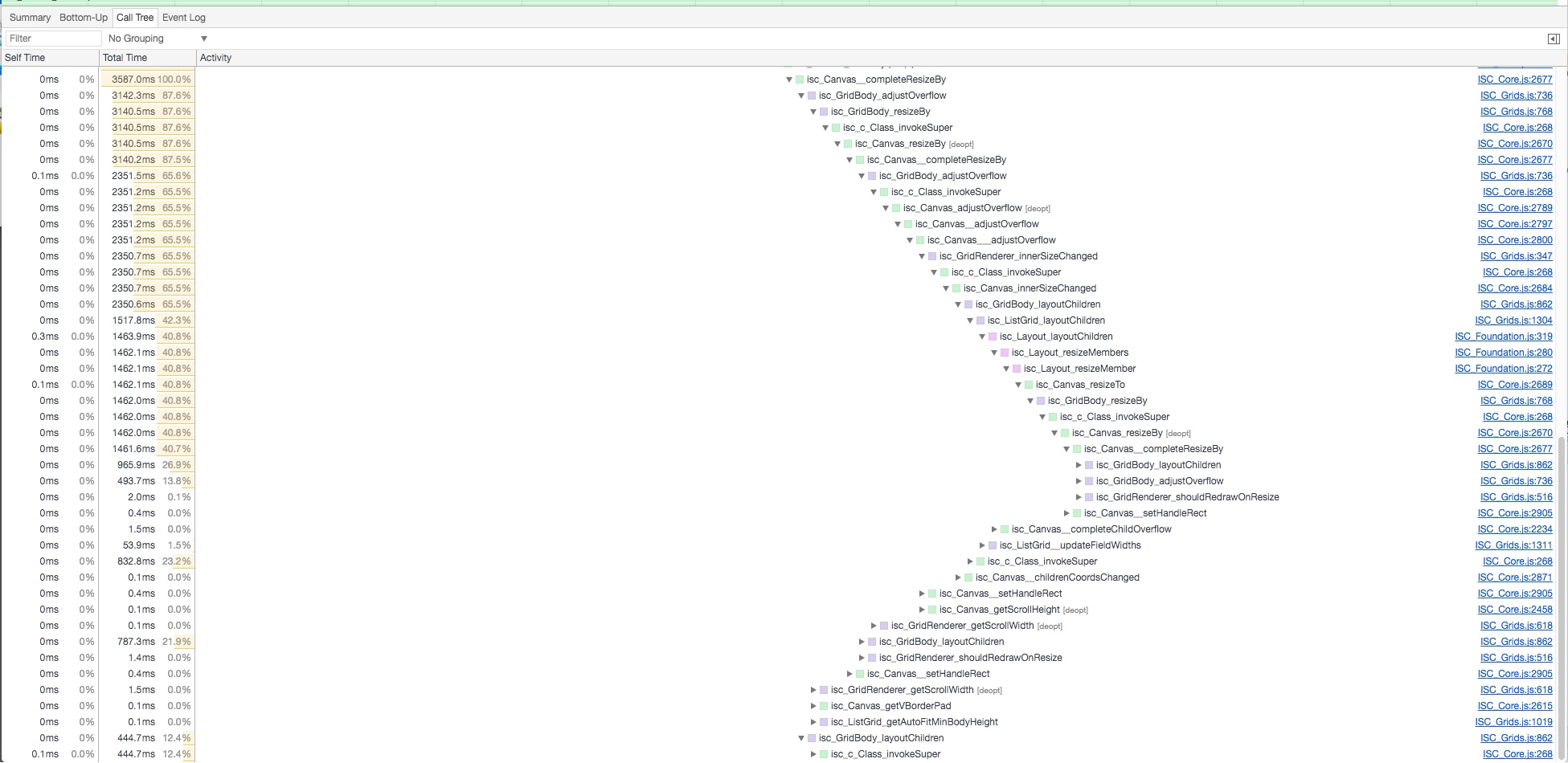This screenshot has width=1568, height=763.
Task: Expand isc_ListGrid__updateFieldWidths node
Action: [981, 545]
